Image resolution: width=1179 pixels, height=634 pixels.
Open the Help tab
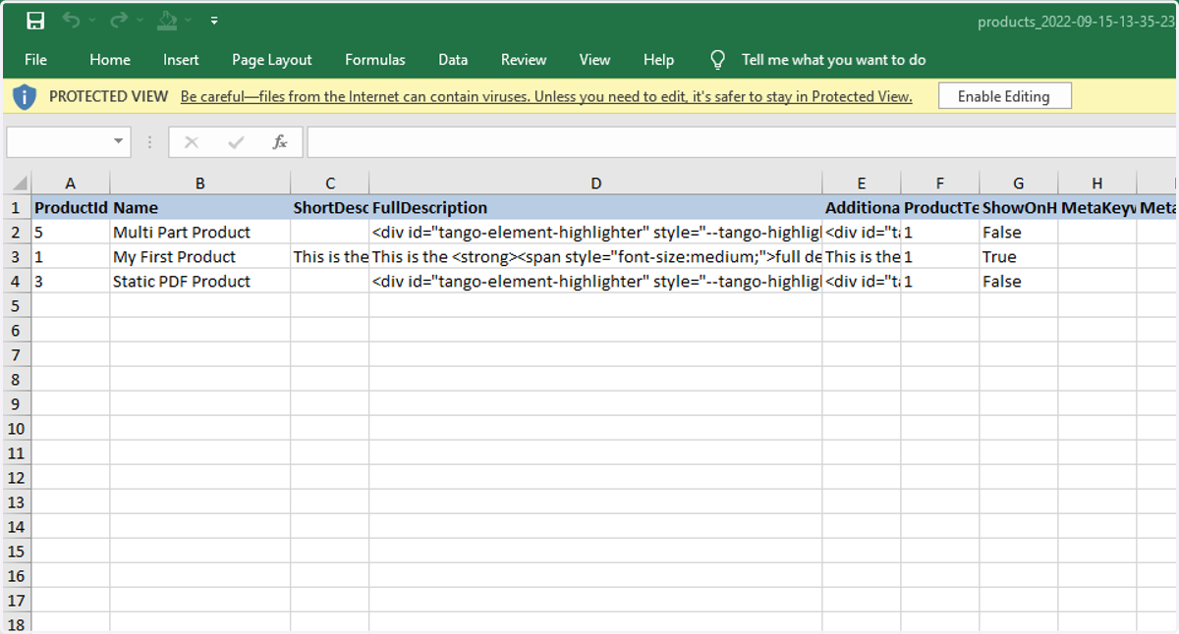pyautogui.click(x=658, y=60)
